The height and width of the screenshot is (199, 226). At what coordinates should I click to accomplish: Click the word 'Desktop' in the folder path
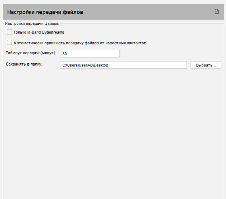tap(101, 65)
